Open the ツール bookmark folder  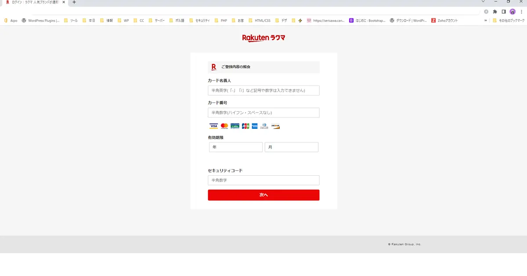point(71,21)
